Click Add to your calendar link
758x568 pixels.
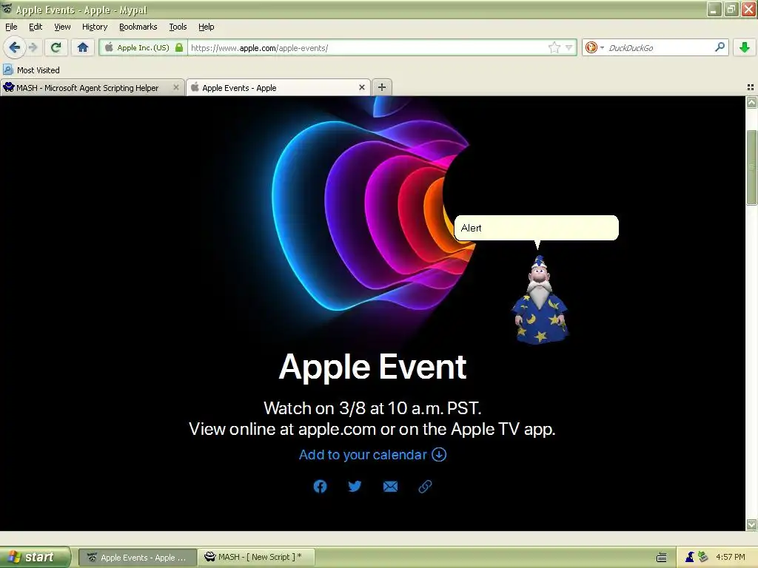[372, 455]
